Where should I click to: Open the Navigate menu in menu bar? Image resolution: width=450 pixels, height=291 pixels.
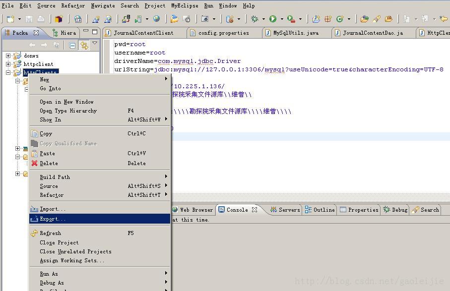[x=103, y=5]
